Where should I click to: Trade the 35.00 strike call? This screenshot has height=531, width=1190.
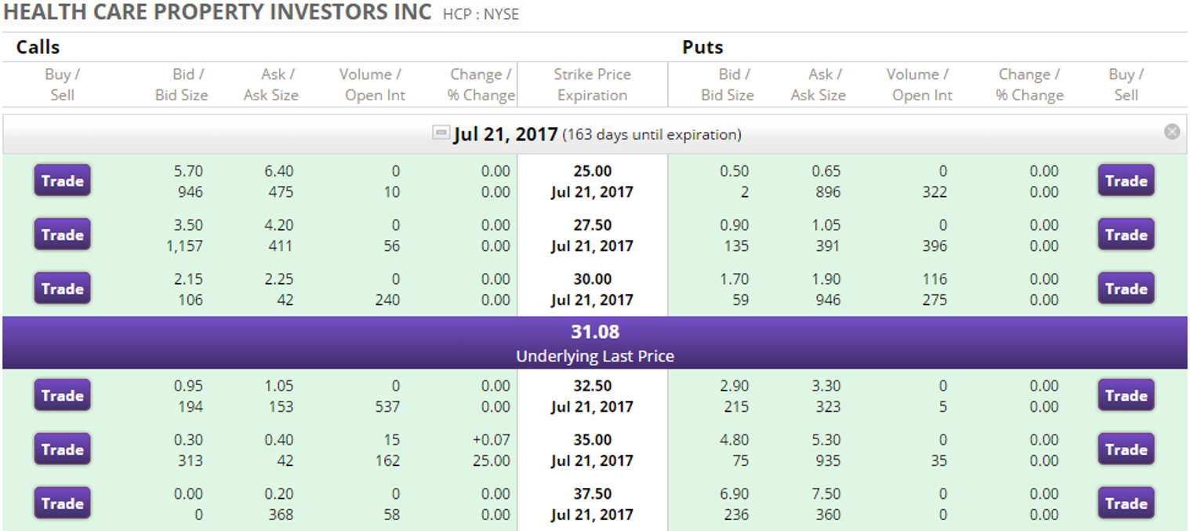coord(63,449)
